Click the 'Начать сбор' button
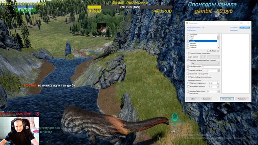Screen dimensions: 258x145 pyautogui.click(x=227, y=99)
